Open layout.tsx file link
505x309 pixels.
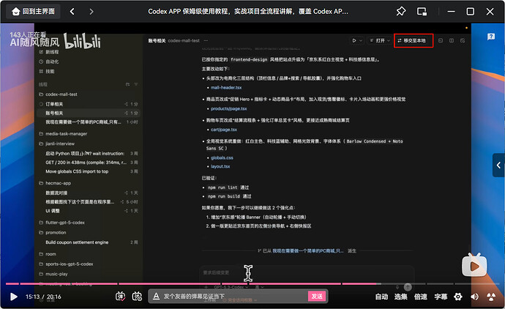coord(220,167)
